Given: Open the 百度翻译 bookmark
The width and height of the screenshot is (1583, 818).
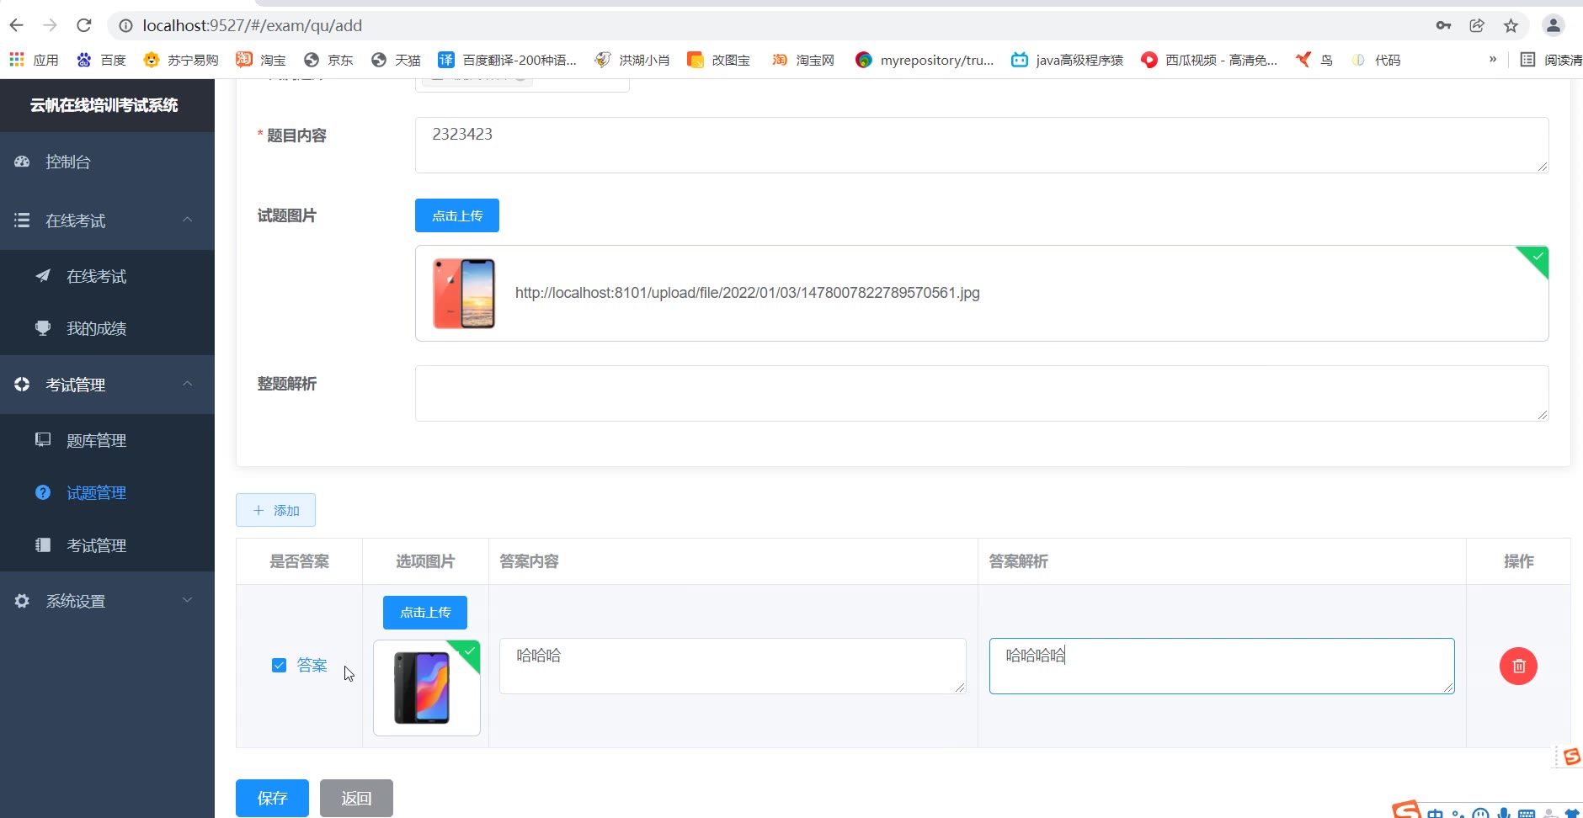Looking at the screenshot, I should point(507,60).
